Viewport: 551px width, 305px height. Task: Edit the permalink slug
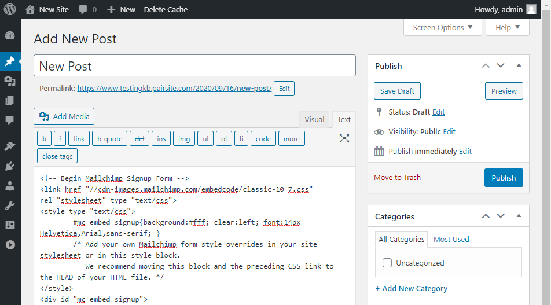[x=284, y=89]
